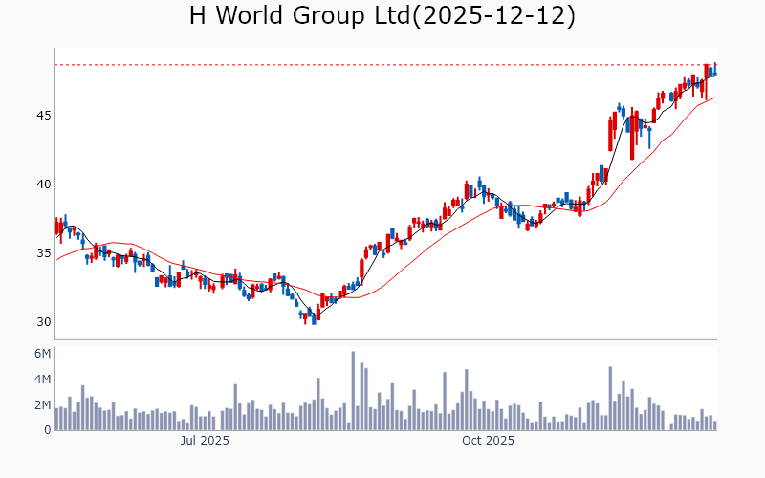The height and width of the screenshot is (478, 765).
Task: Select the Jul 2025 date axis label
Action: pyautogui.click(x=205, y=441)
